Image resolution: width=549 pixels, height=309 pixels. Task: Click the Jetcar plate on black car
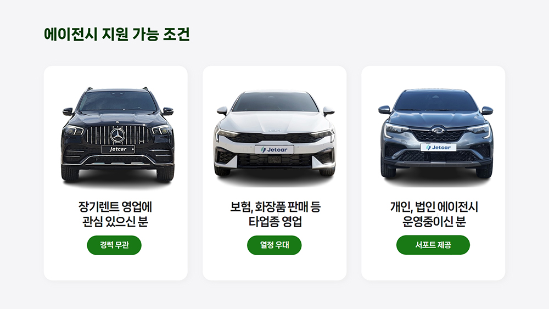118,149
